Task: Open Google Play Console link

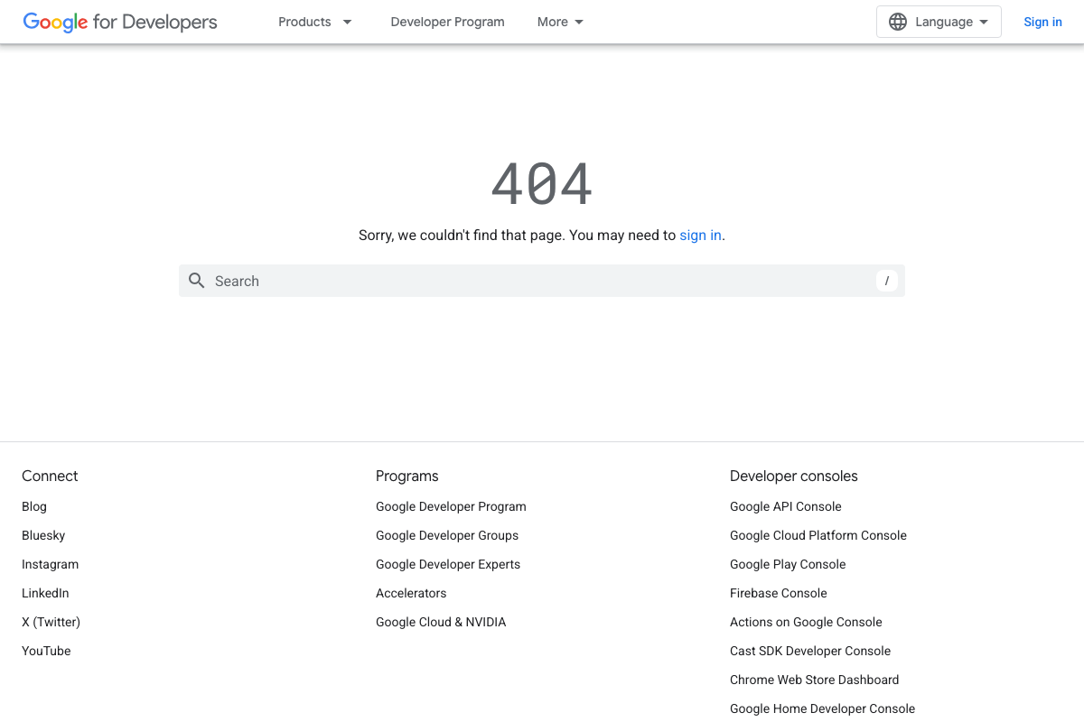Action: coord(788,564)
